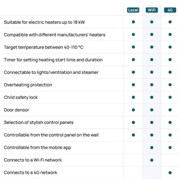Image resolution: width=179 pixels, height=179 pixels.
Task: Click the Local dot for Timer row
Action: point(133,59)
